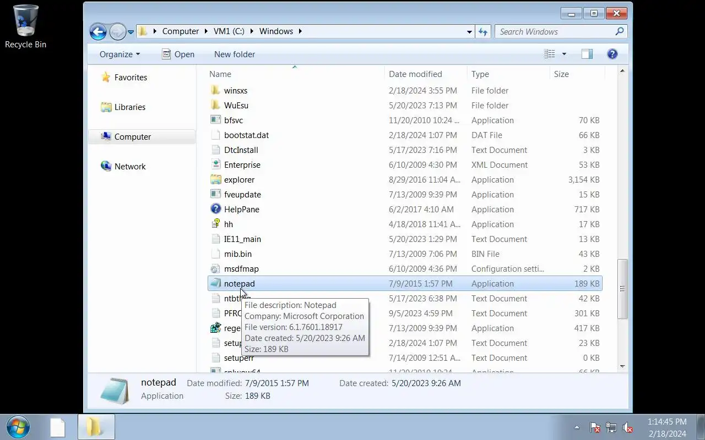Open the Start menu orb
705x440 pixels.
pyautogui.click(x=18, y=427)
